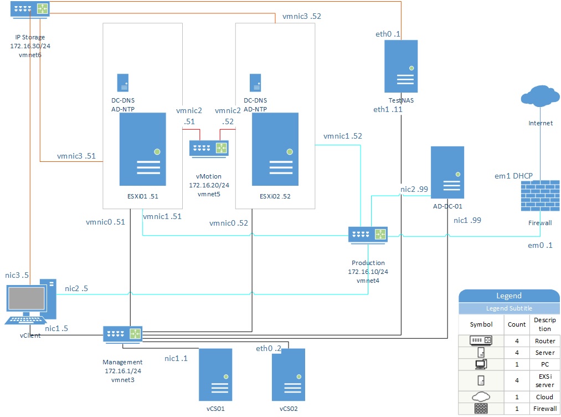Click the Router symbol in the legend
The width and height of the screenshot is (561, 417).
(481, 340)
